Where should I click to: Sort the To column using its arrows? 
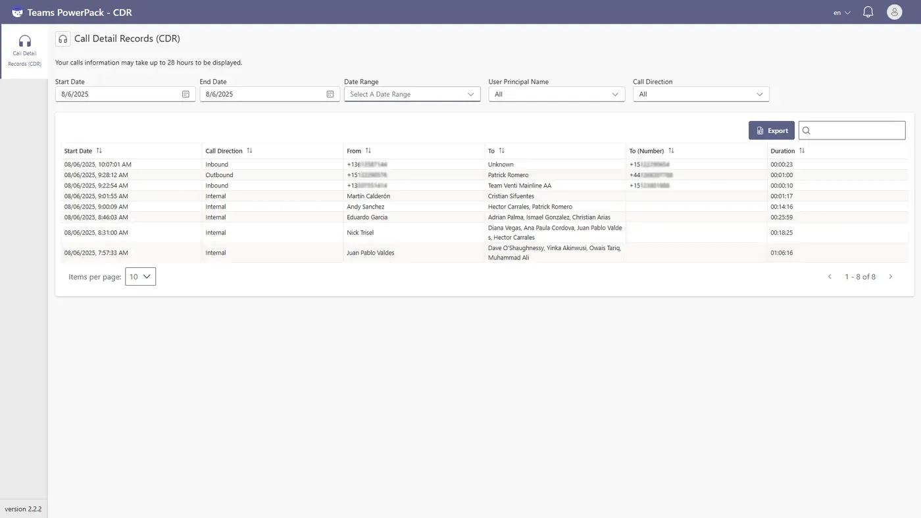[501, 151]
